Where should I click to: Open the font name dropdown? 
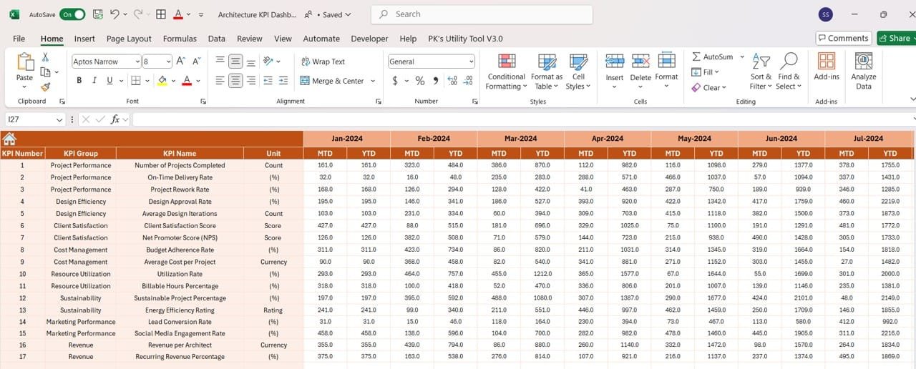137,62
